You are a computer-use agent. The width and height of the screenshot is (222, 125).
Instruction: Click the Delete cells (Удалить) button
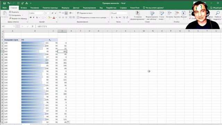click(177, 15)
